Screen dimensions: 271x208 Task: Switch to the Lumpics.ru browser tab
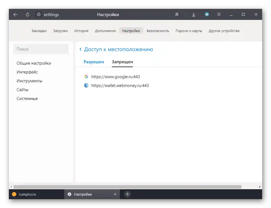click(37, 194)
